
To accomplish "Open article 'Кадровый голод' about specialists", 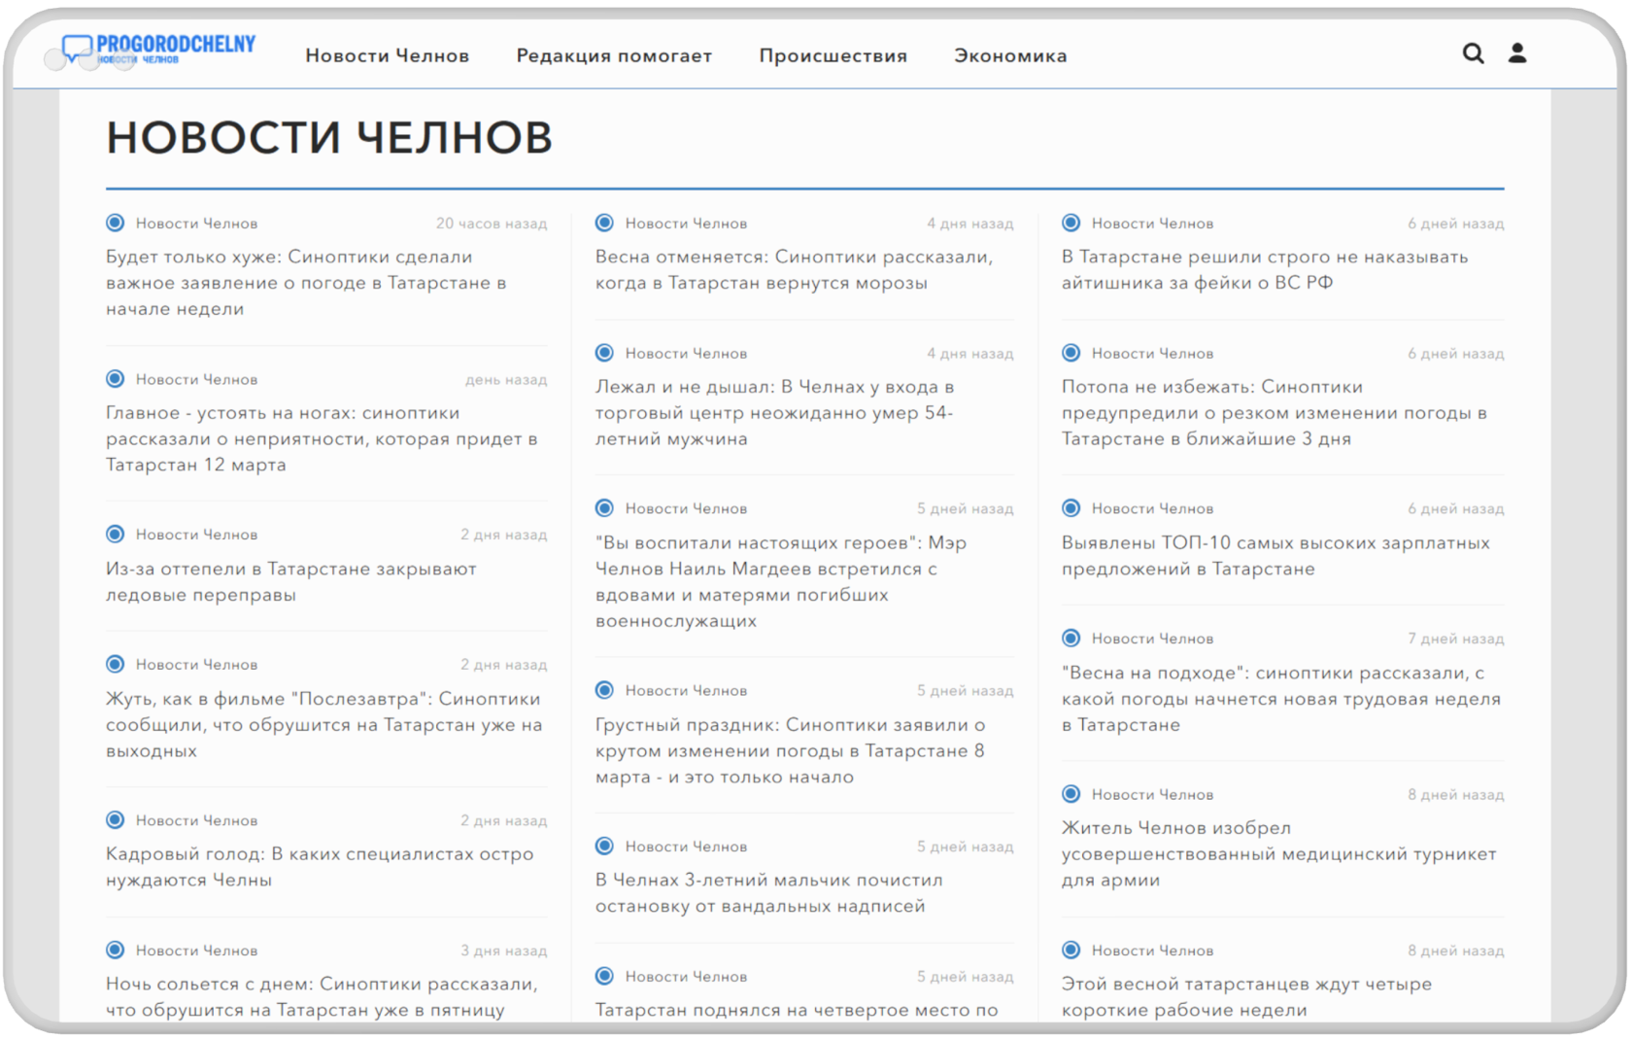I will 320,867.
